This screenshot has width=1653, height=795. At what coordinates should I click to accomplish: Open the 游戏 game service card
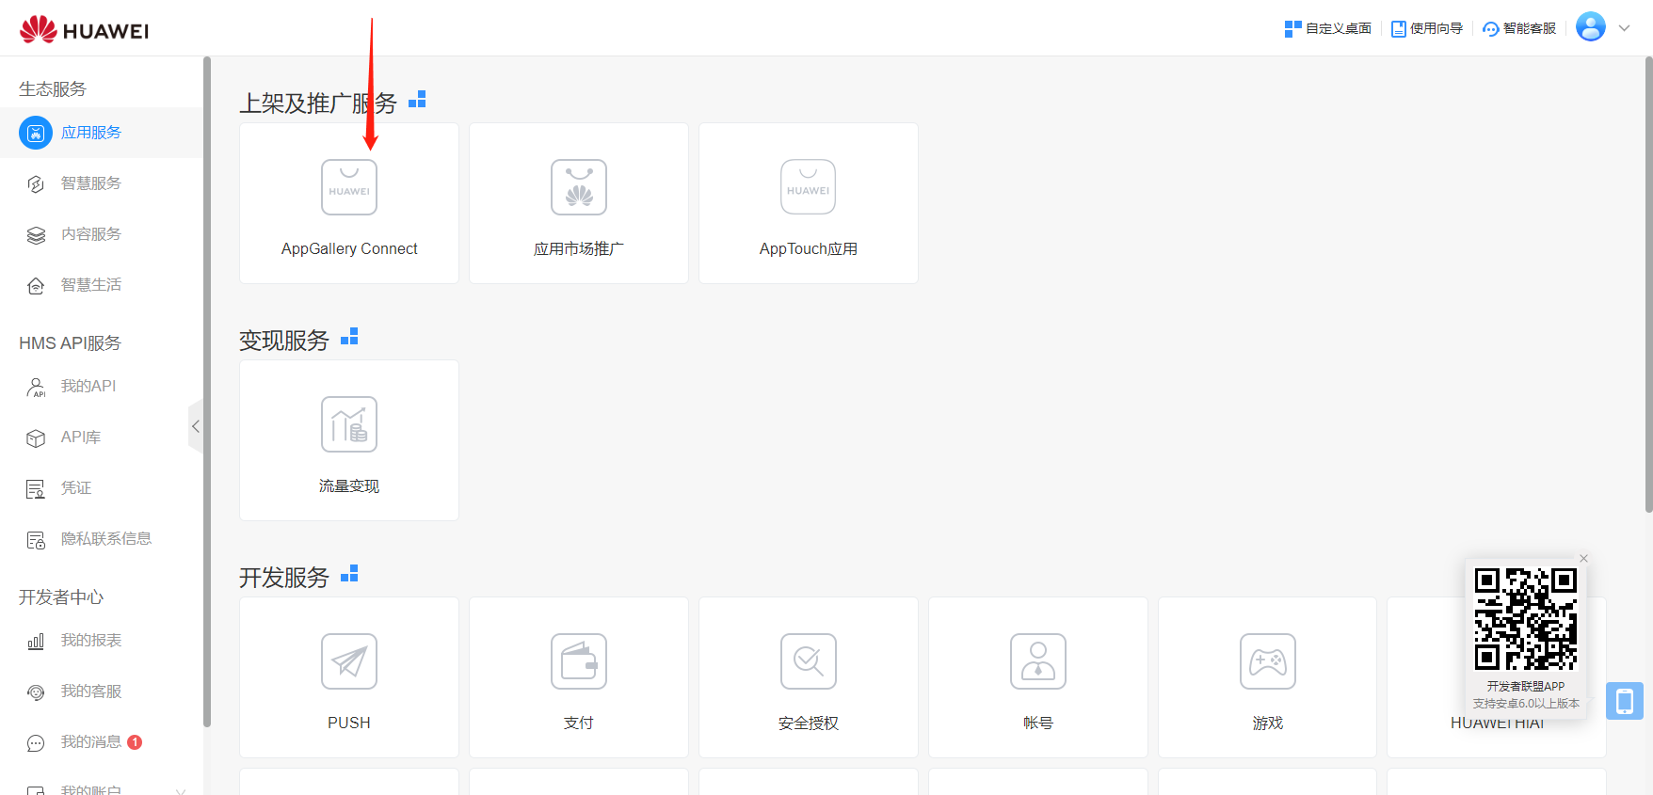click(x=1267, y=677)
